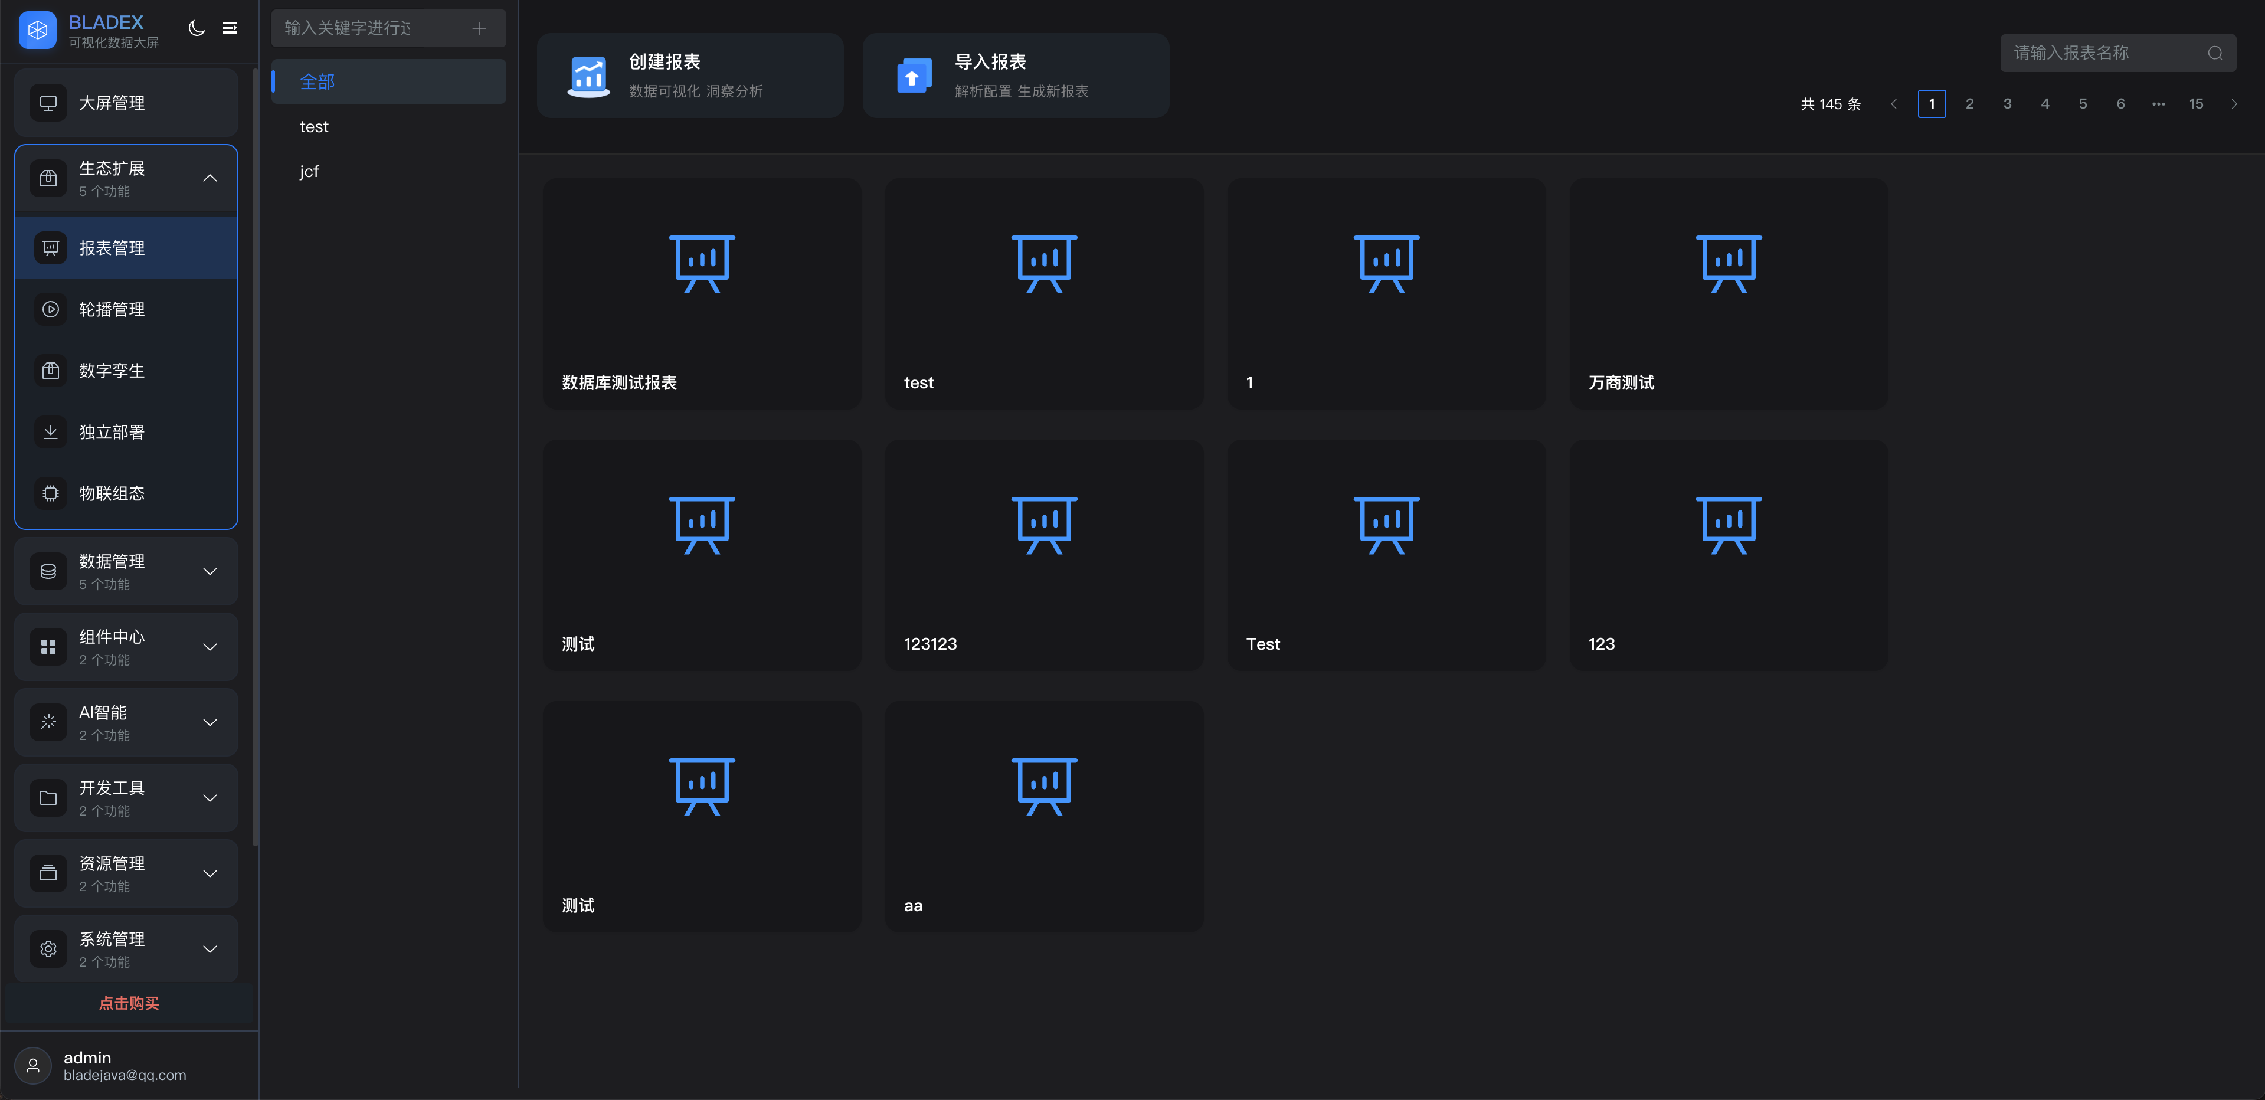Go to page 2

pyautogui.click(x=1969, y=104)
